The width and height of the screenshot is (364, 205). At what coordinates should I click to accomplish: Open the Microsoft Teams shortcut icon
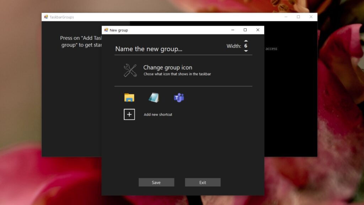tap(179, 97)
